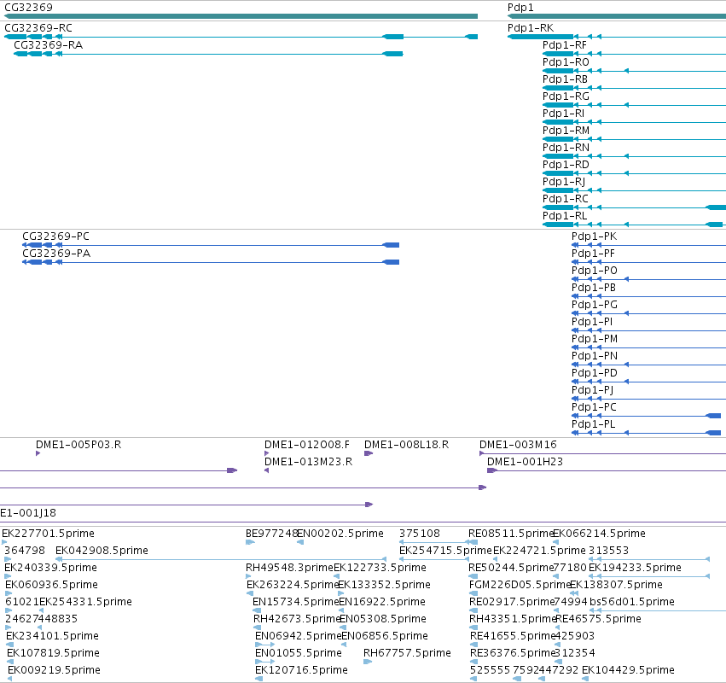Viewport: 726px width, 683px height.
Task: Open EST EK254715.5prime label
Action: coord(445,551)
